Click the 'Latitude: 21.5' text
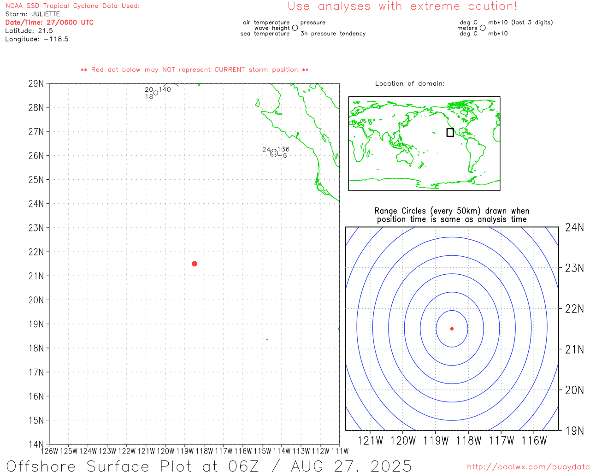Viewport: 590px width, 472px height. coord(29,30)
